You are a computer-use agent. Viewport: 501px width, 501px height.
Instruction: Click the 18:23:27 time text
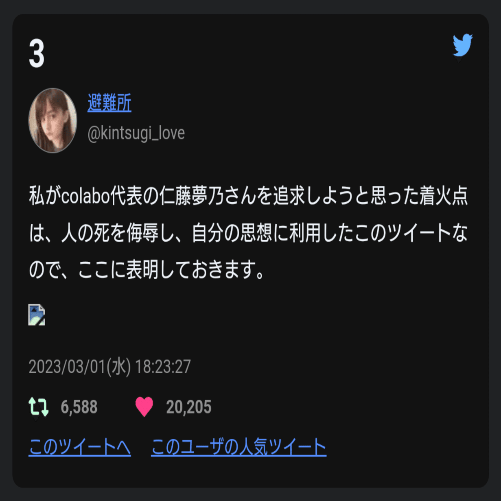click(163, 367)
